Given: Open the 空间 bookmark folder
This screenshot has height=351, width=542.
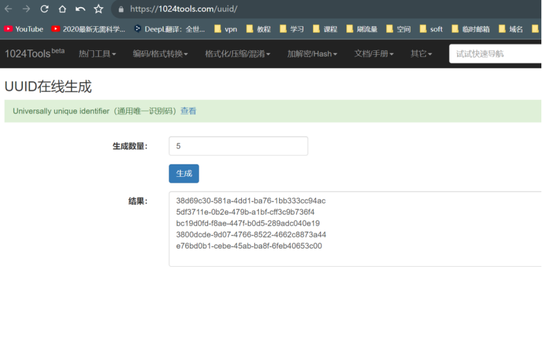Looking at the screenshot, I should coord(399,29).
